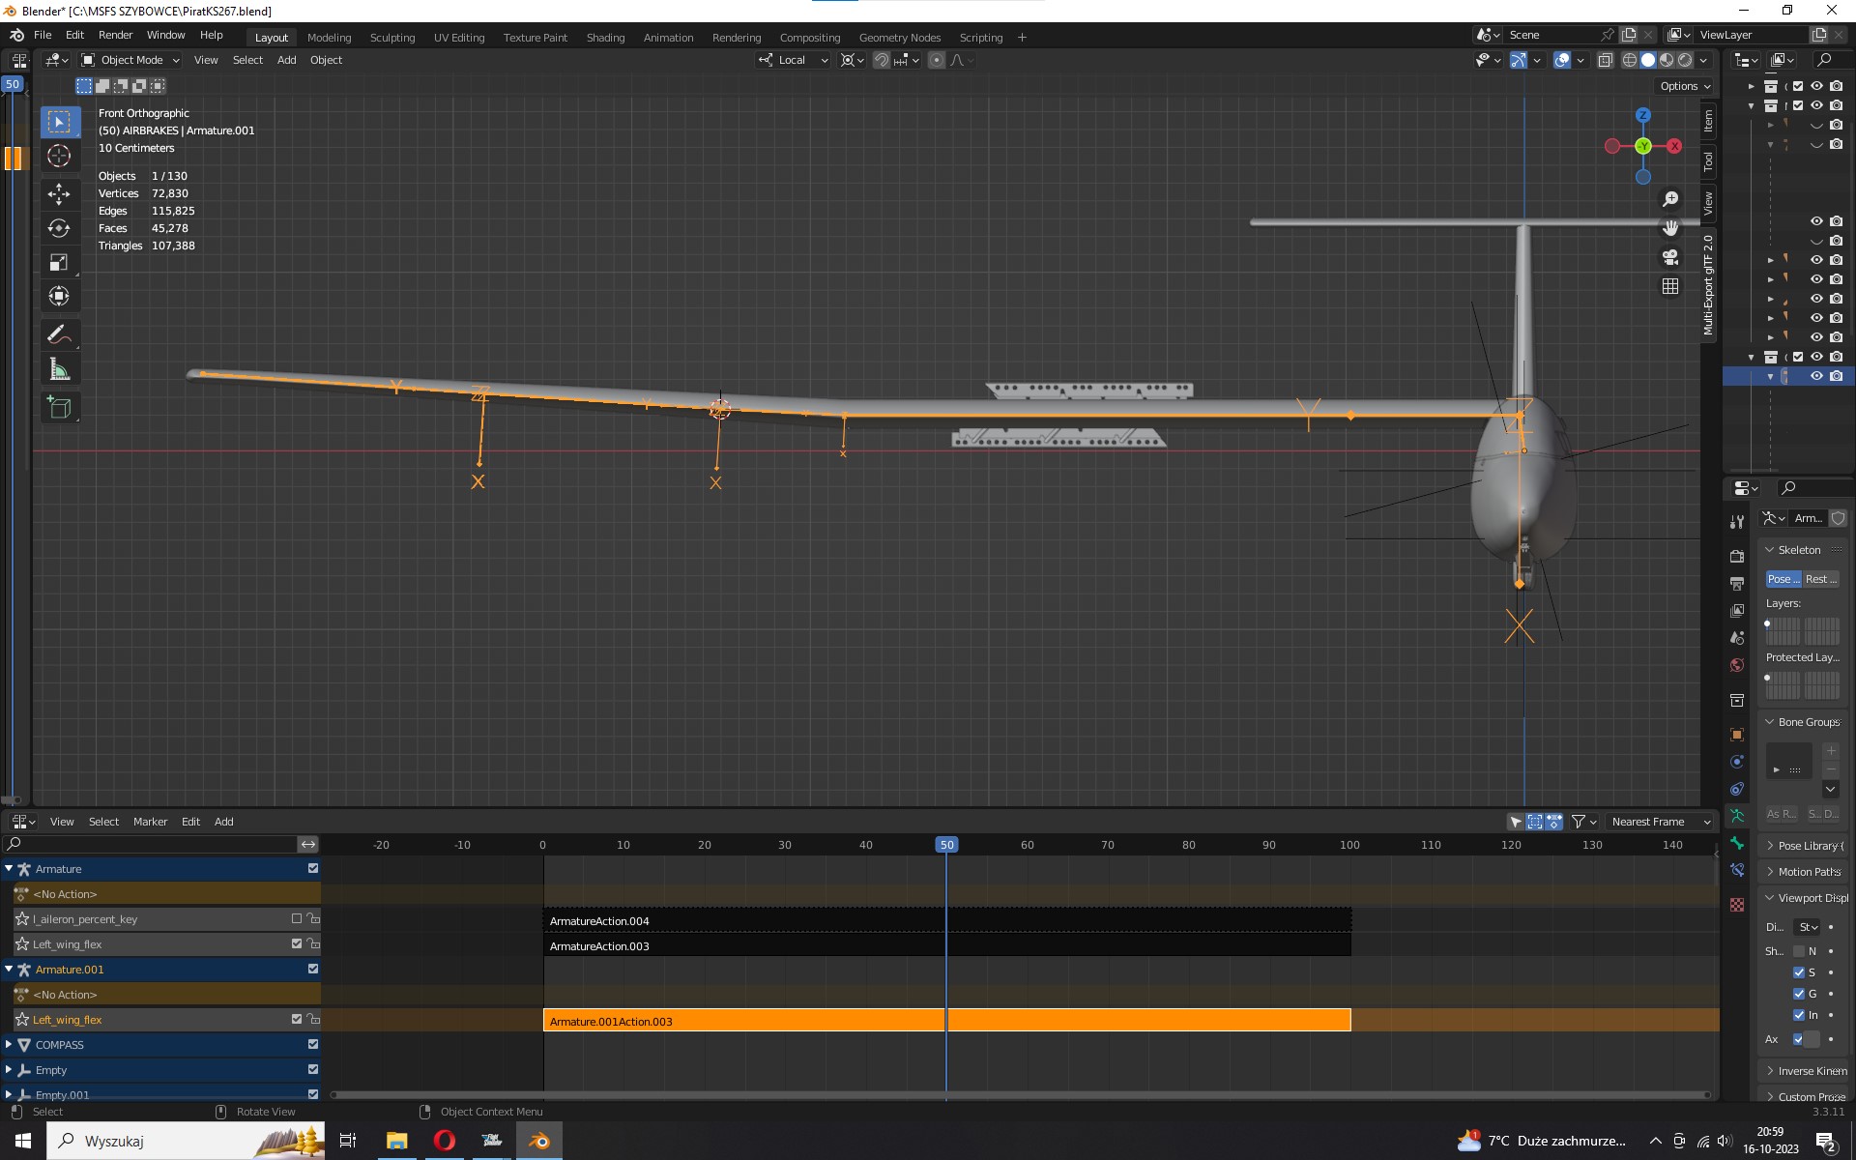1856x1160 pixels.
Task: Click the Add Cube tool
Action: click(x=59, y=408)
